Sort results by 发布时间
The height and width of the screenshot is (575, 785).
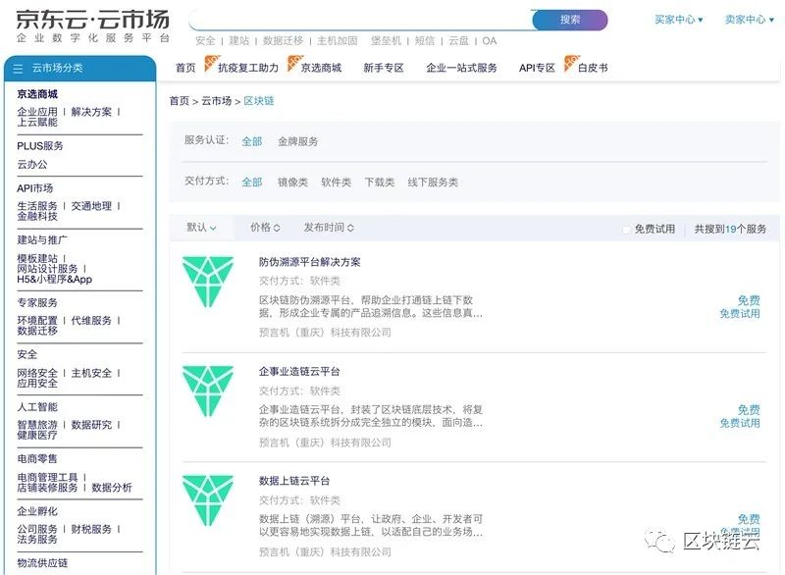point(329,228)
